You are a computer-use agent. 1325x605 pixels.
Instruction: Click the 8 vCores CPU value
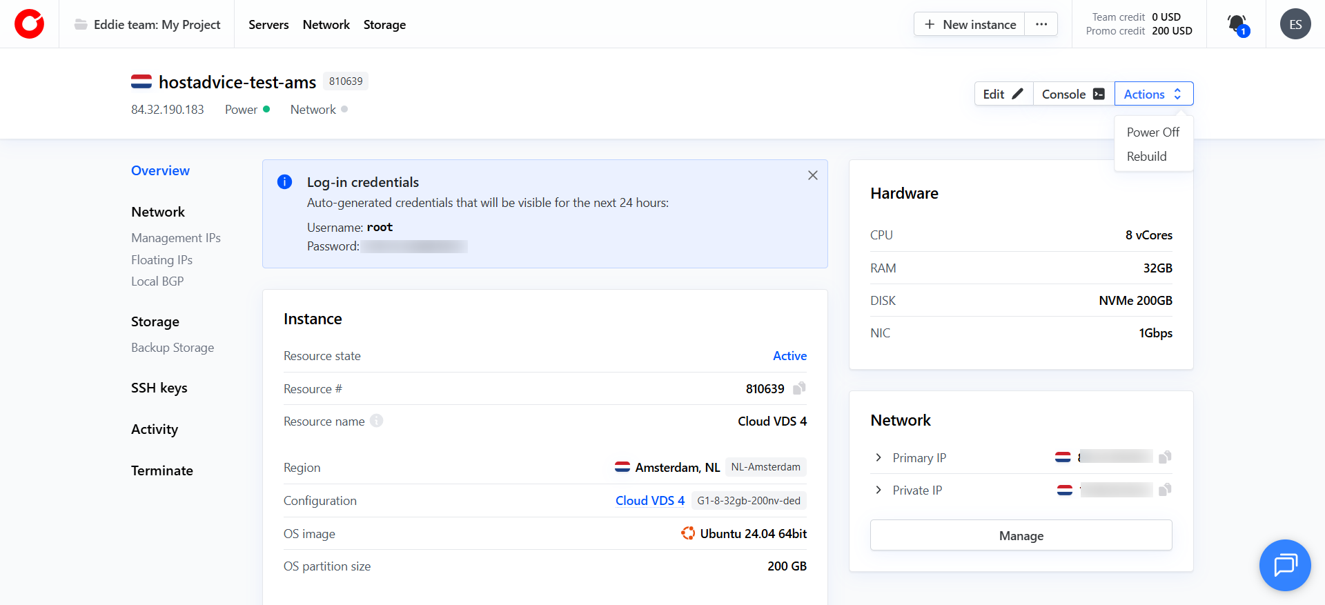pyautogui.click(x=1149, y=235)
